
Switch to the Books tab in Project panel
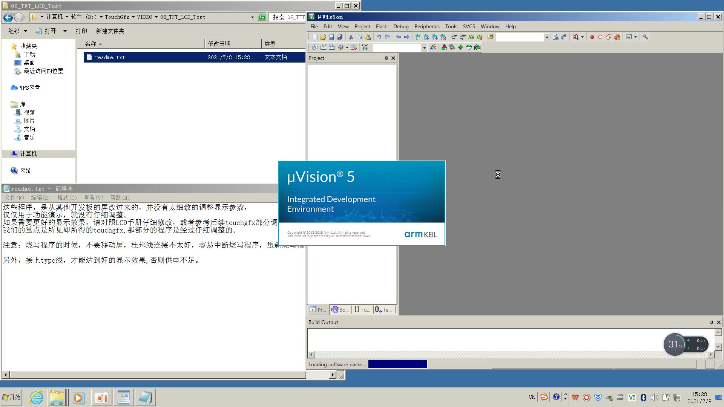point(340,309)
